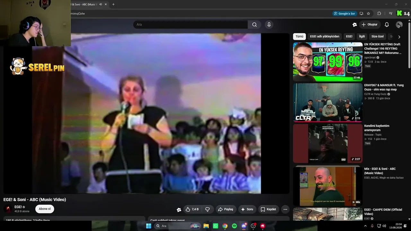Click the main video player

146,114
